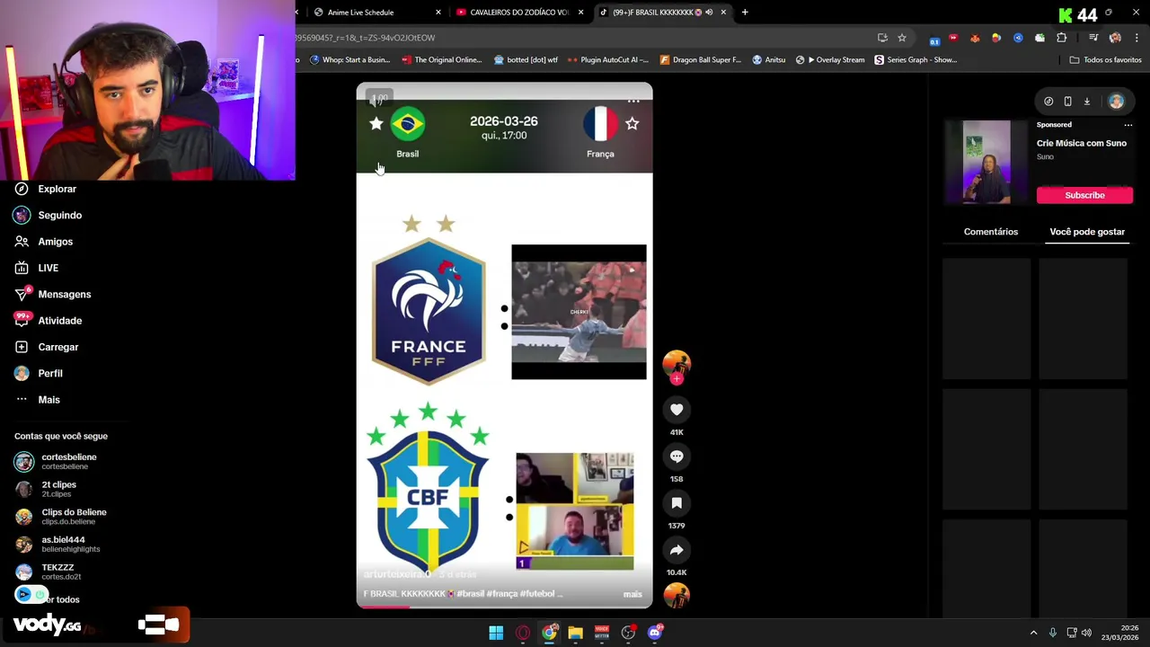Open the MetaMask fox extension

975,38
